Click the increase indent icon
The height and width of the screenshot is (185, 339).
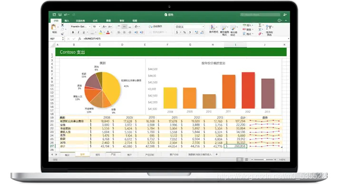click(141, 32)
